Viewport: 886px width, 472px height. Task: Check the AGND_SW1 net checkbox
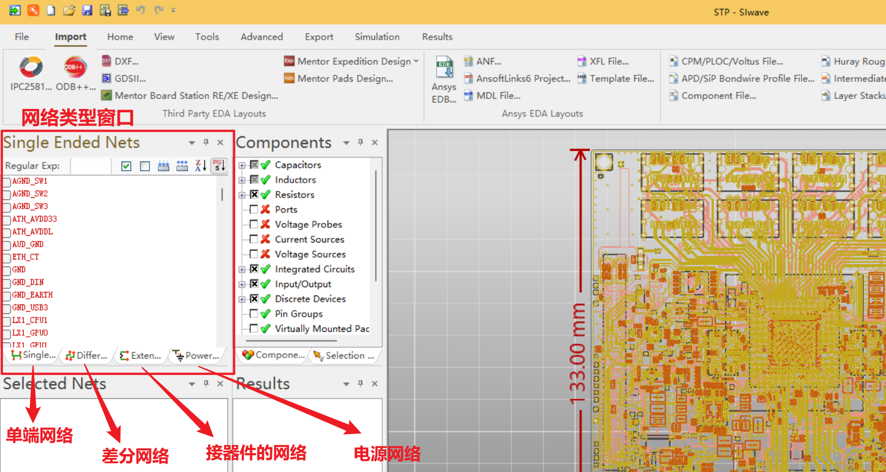(7, 182)
